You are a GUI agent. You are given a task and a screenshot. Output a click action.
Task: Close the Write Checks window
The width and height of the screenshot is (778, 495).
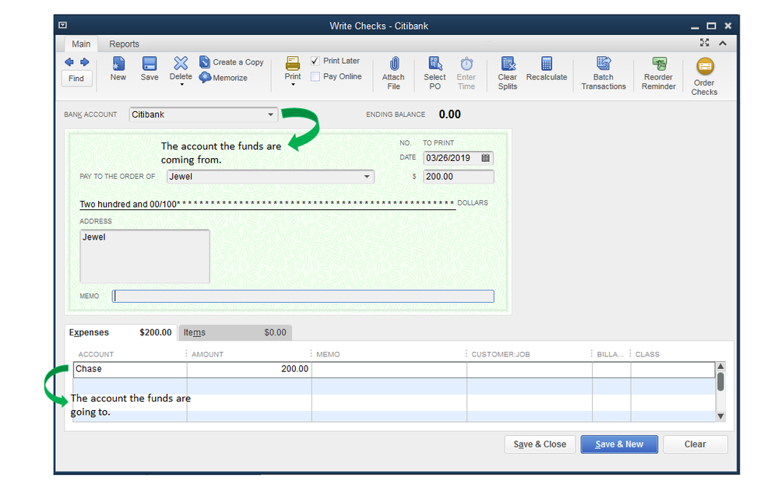[728, 26]
